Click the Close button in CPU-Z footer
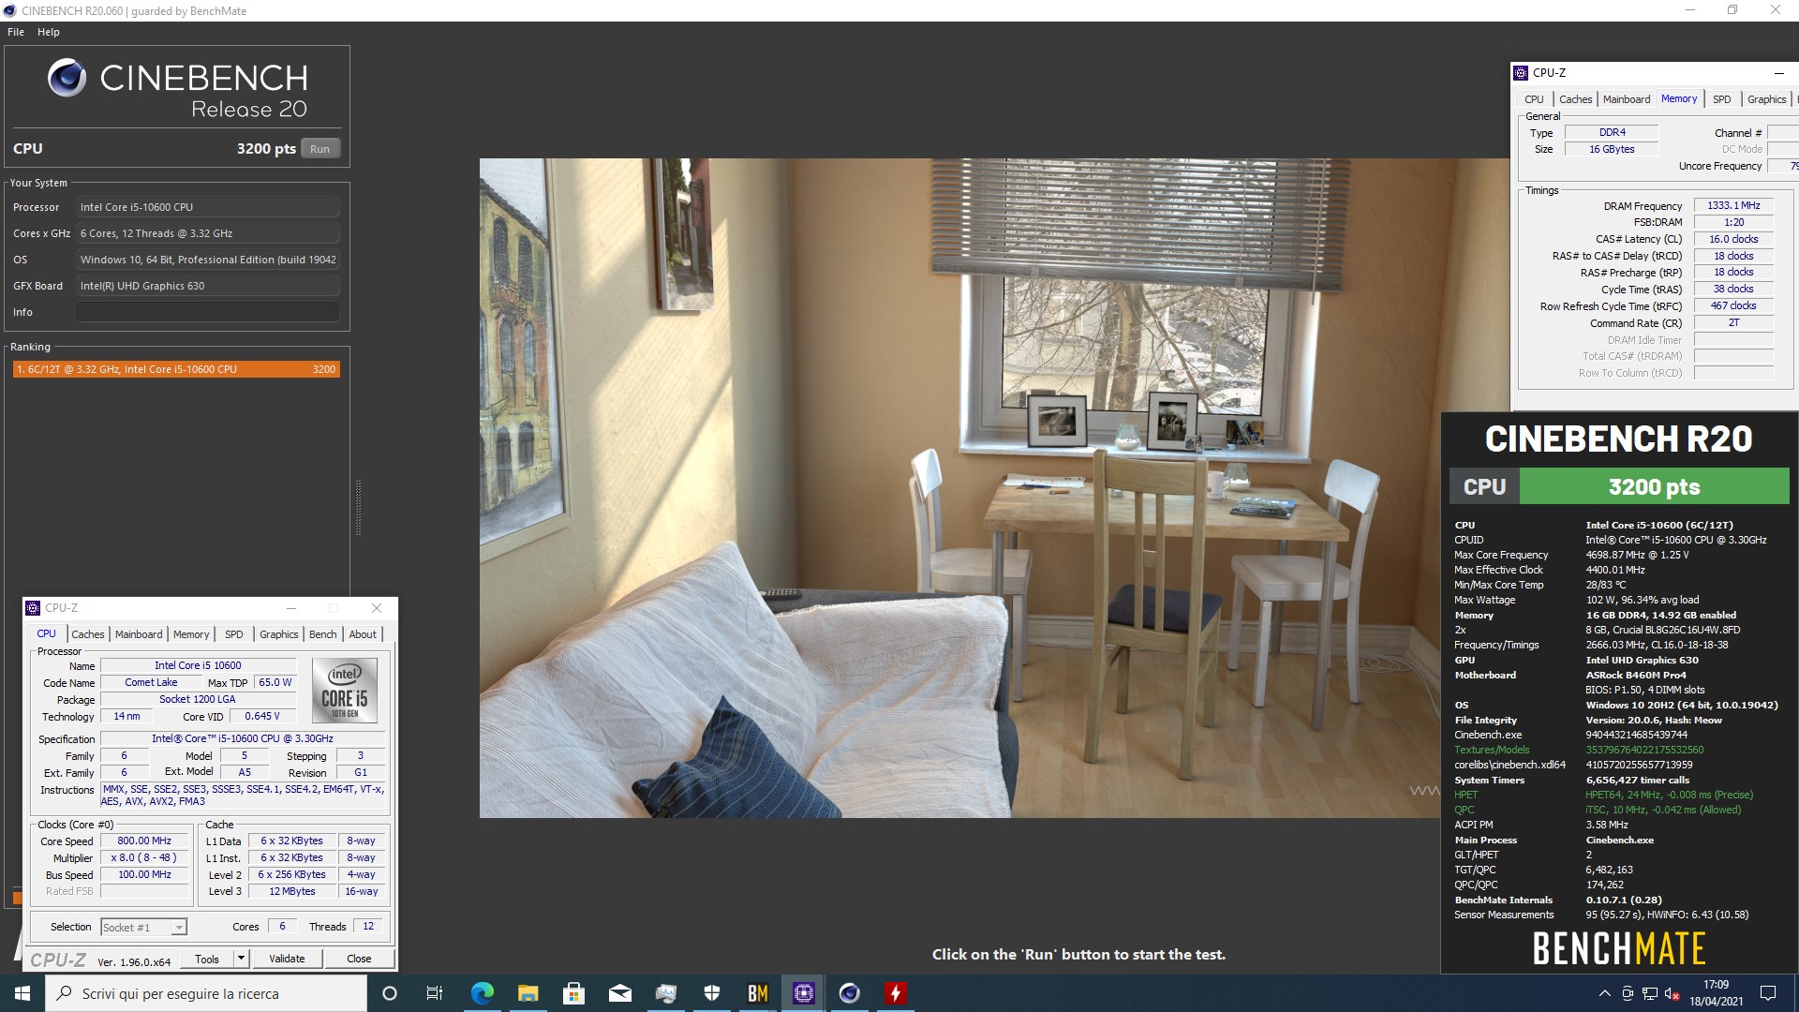1799x1012 pixels. pos(359,959)
